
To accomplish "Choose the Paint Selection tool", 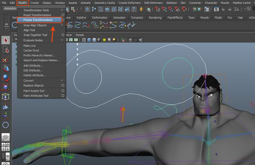I will pos(5,59).
